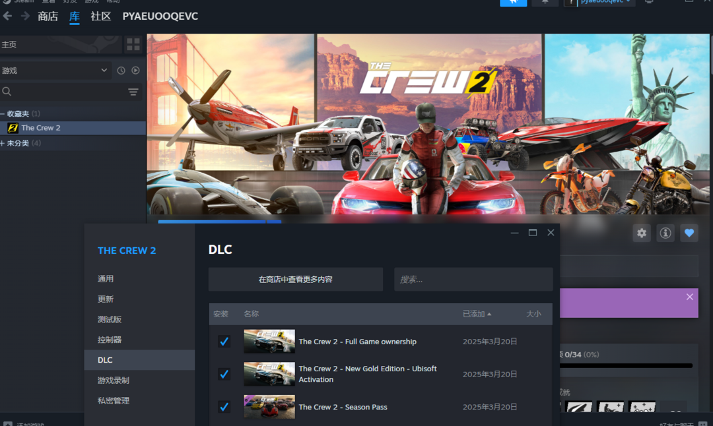
Task: Open the motorbike rider achievement thumbnail
Action: (x=610, y=406)
